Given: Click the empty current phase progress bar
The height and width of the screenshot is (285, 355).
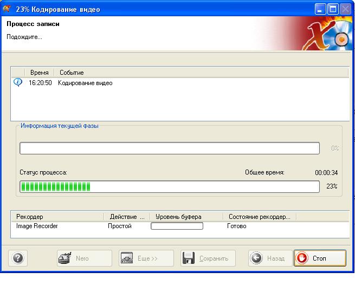Looking at the screenshot, I should (x=170, y=148).
